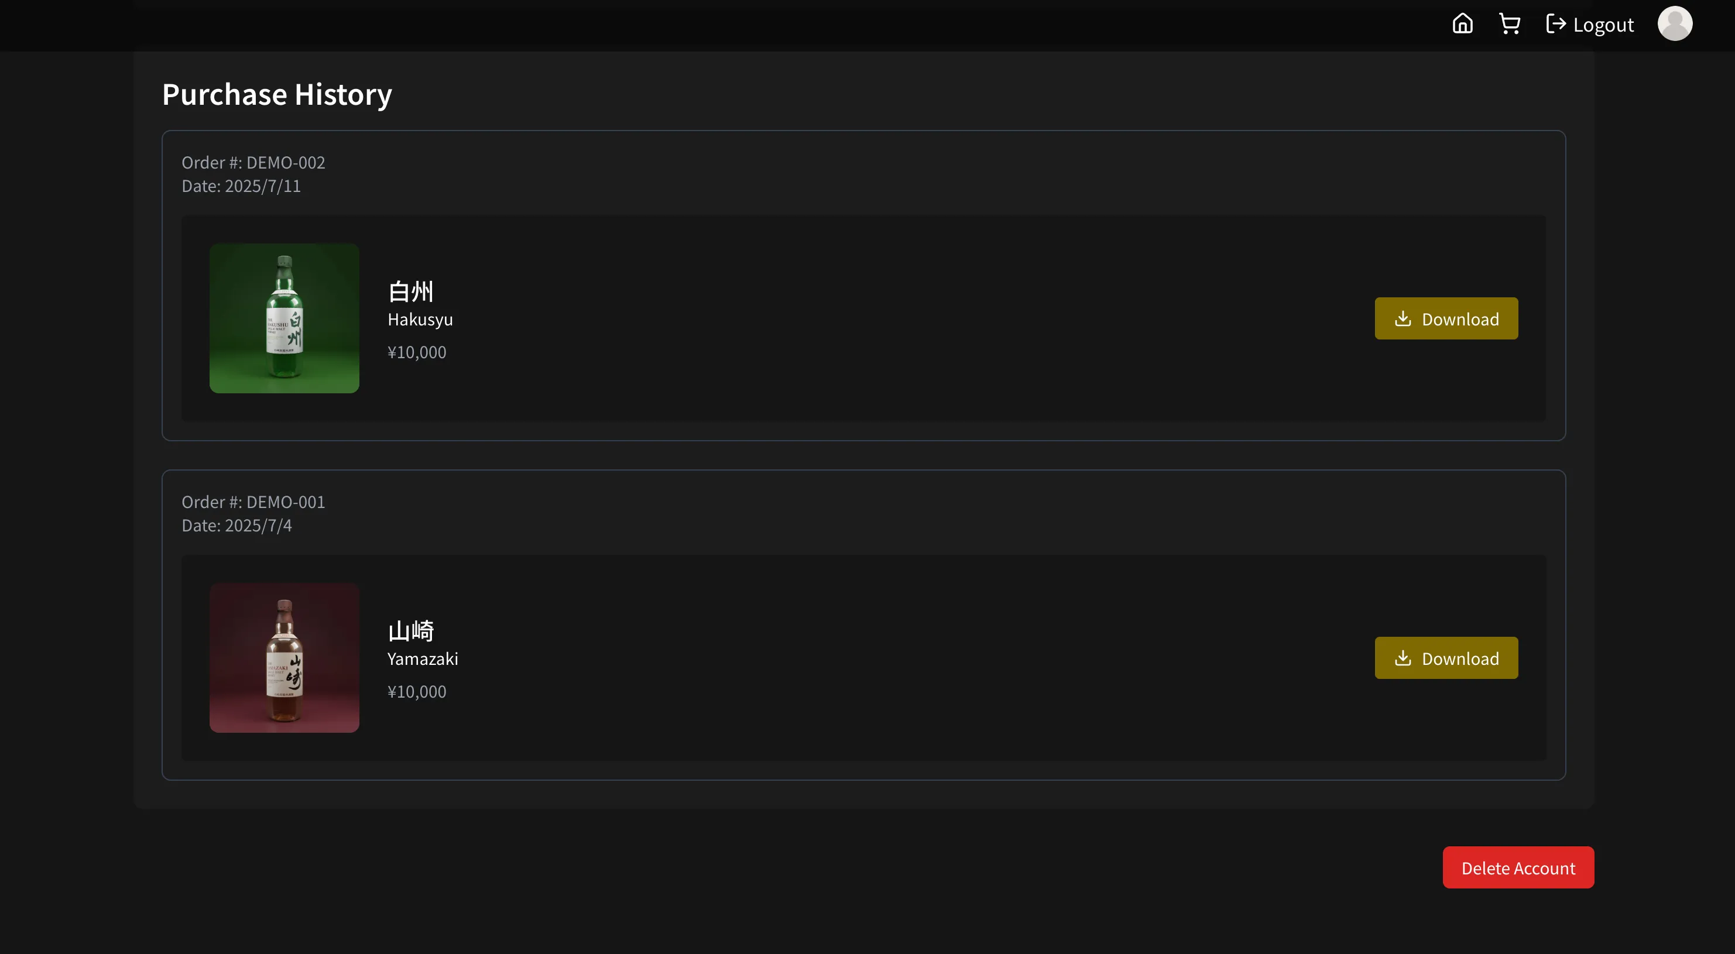Image resolution: width=1735 pixels, height=954 pixels.
Task: Click the Logout text link
Action: click(x=1603, y=25)
